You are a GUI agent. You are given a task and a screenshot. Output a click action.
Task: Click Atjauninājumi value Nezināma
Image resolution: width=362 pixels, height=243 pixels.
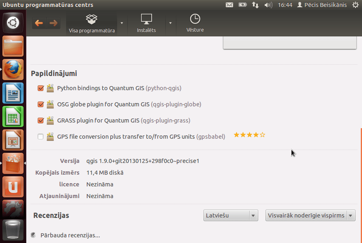pyautogui.click(x=100, y=196)
